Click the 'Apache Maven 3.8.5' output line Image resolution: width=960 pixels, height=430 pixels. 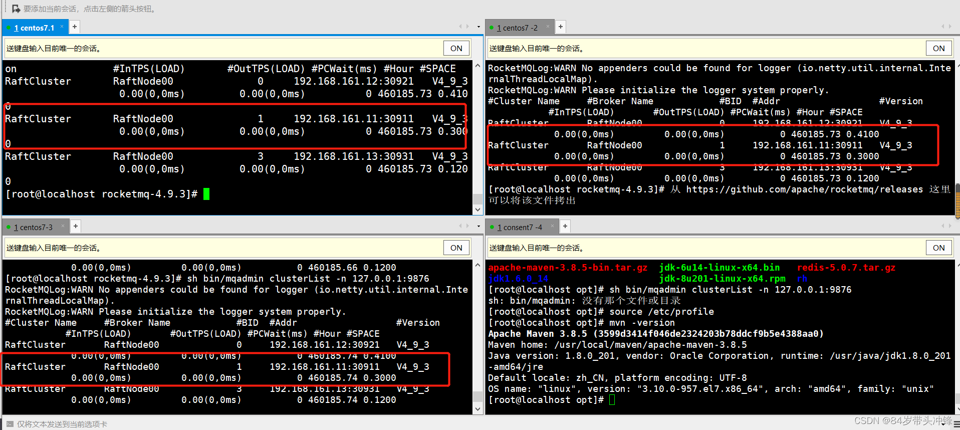coord(656,334)
